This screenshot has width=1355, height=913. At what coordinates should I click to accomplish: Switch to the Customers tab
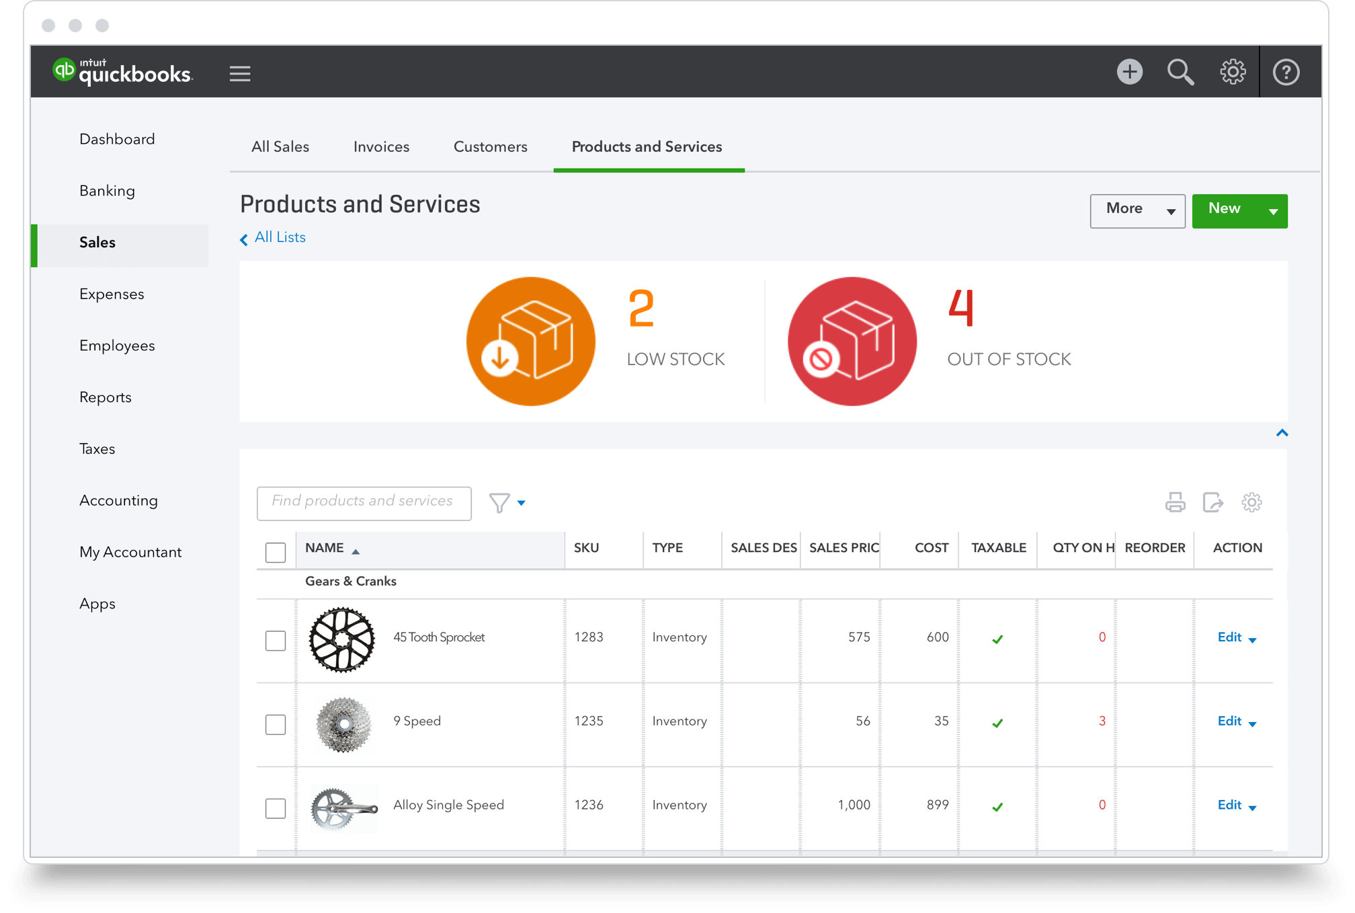pos(491,147)
